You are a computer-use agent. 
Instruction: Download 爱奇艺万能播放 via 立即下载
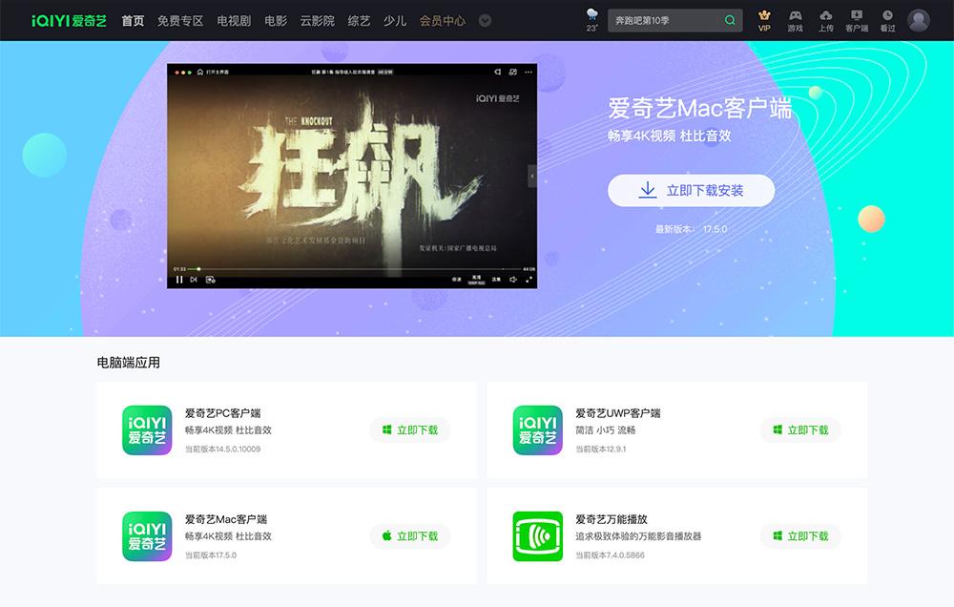(x=800, y=536)
